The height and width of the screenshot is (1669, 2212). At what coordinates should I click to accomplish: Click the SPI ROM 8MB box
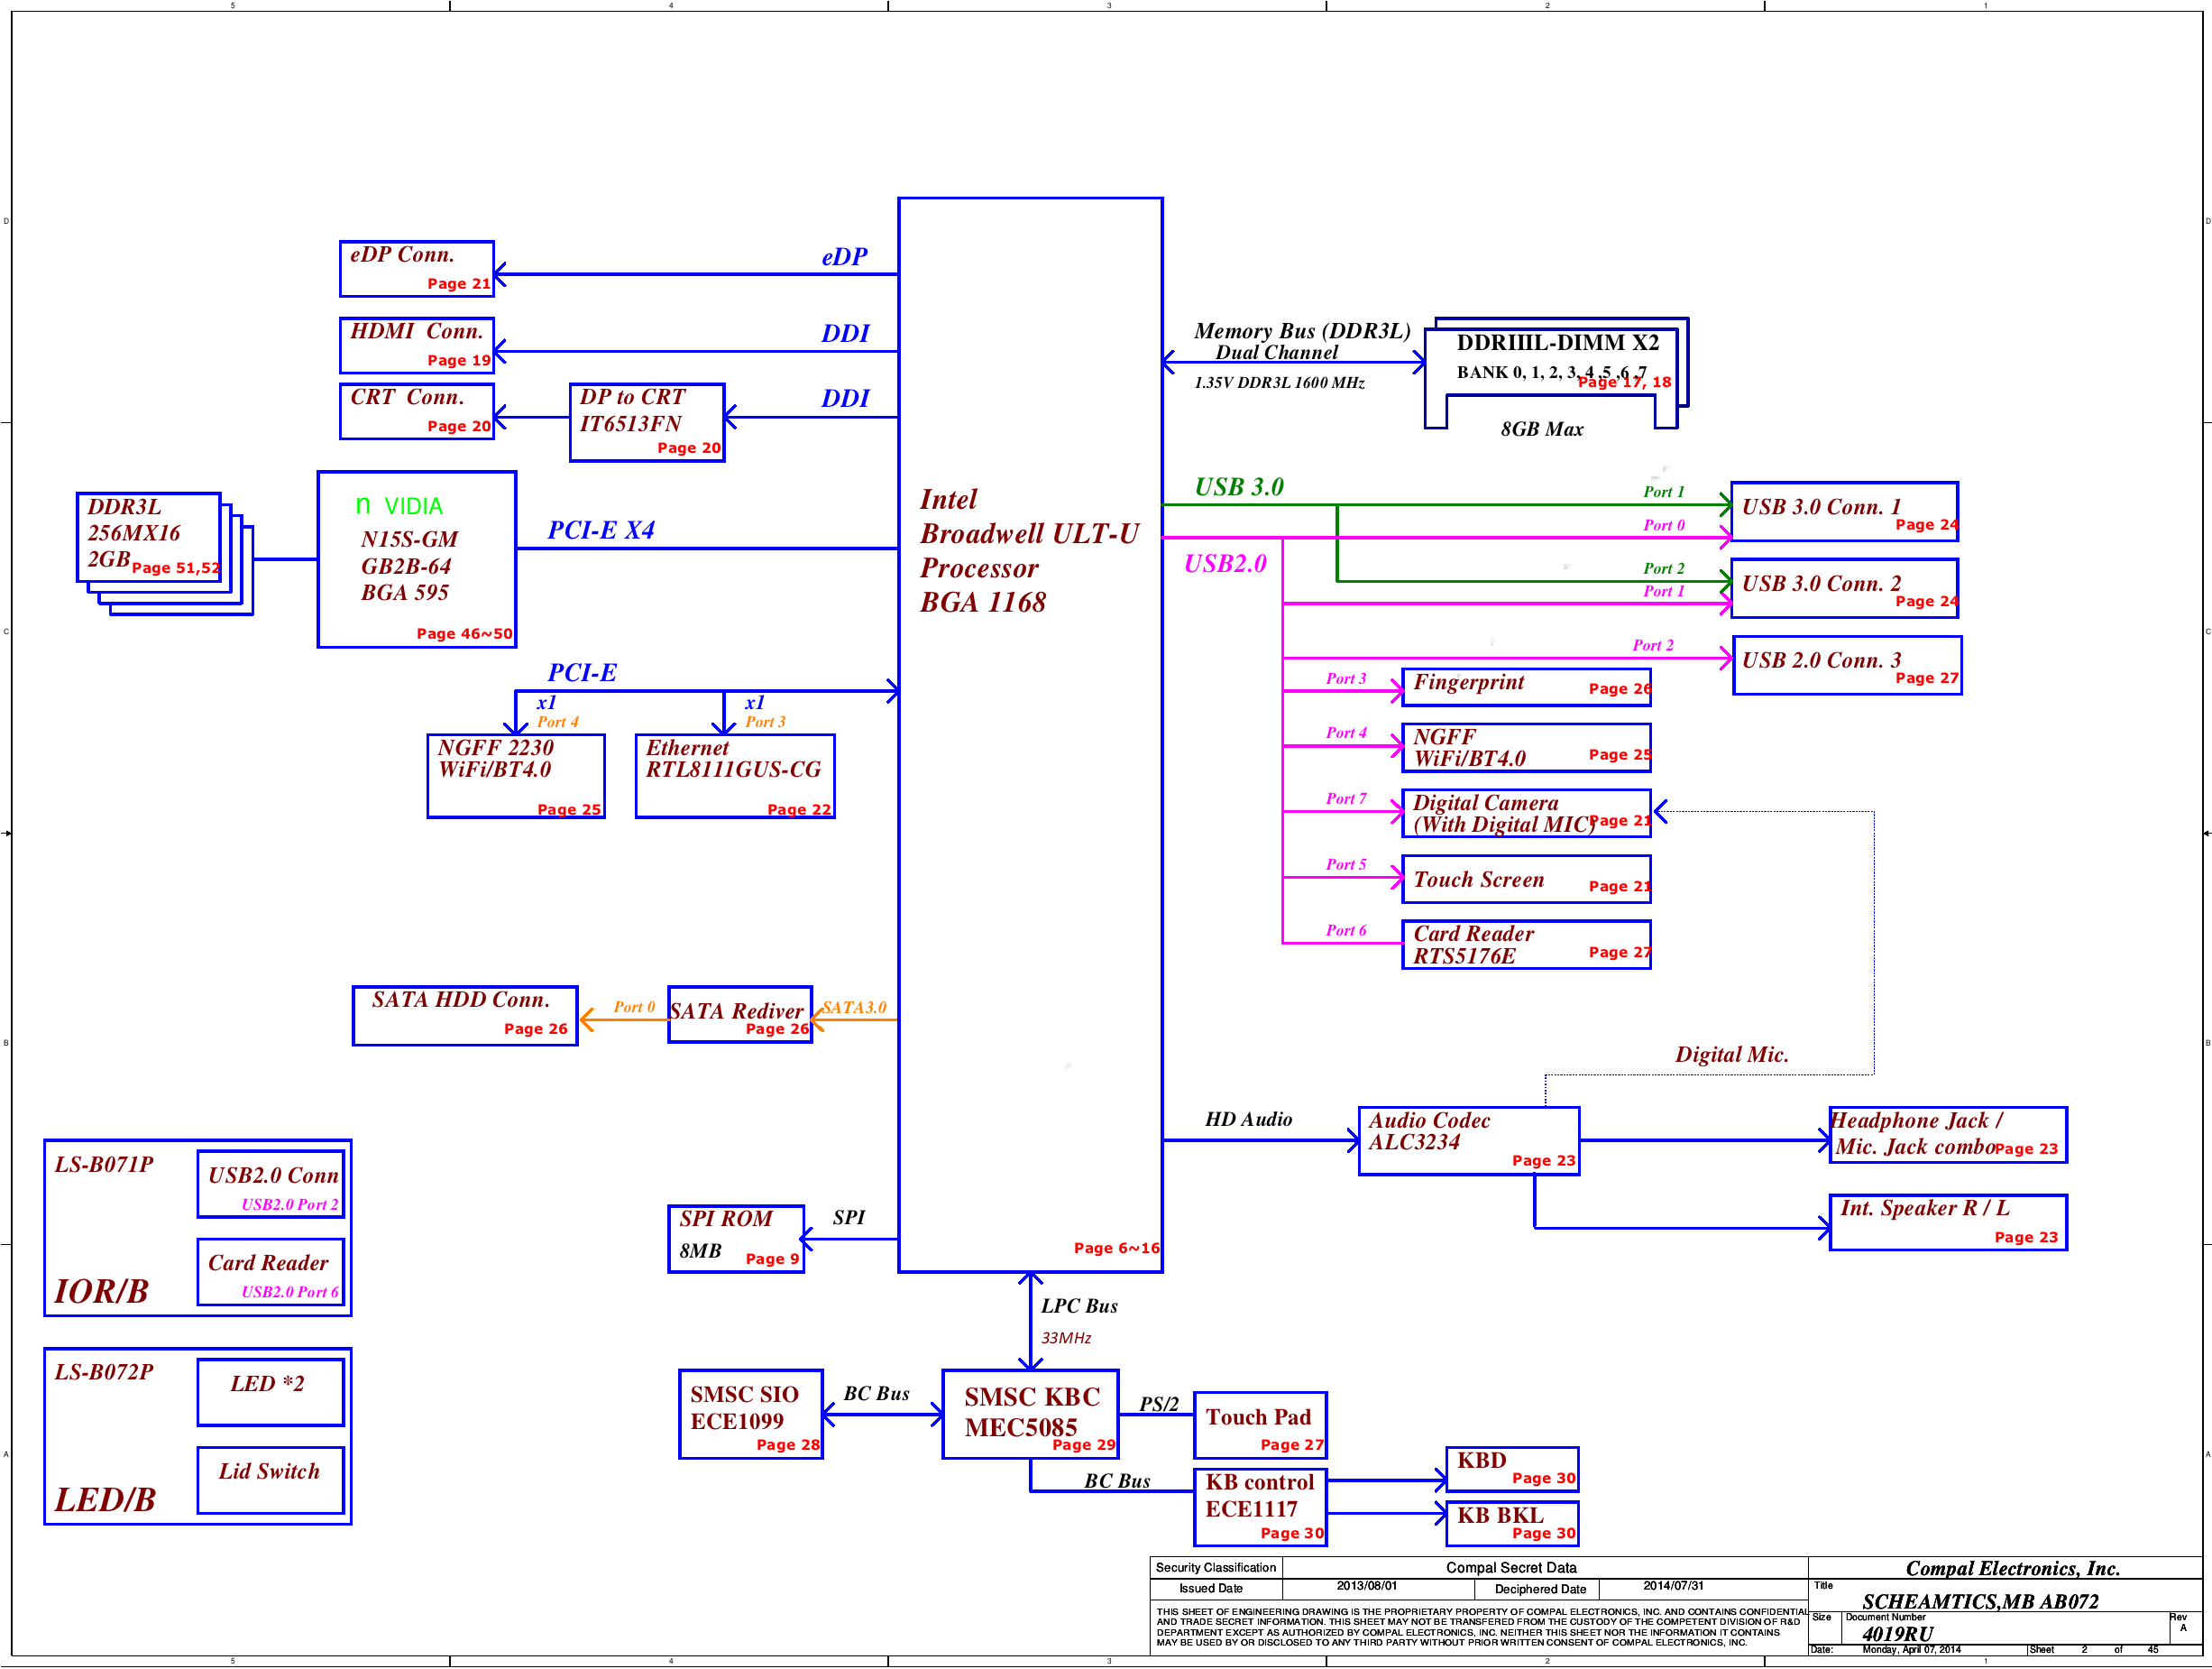pos(735,1238)
